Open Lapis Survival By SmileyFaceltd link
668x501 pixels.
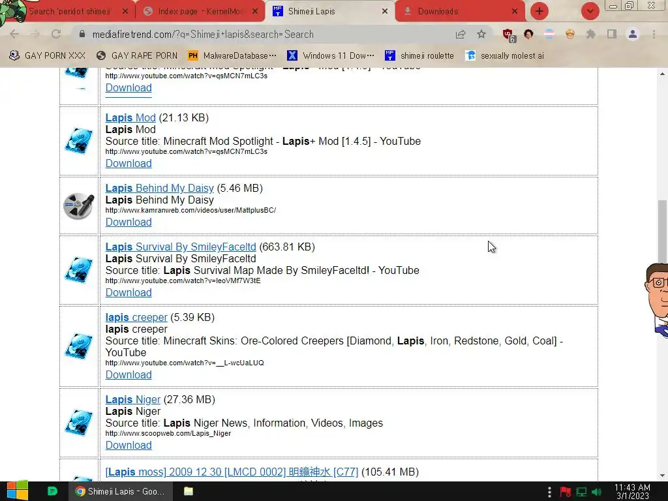pos(181,247)
